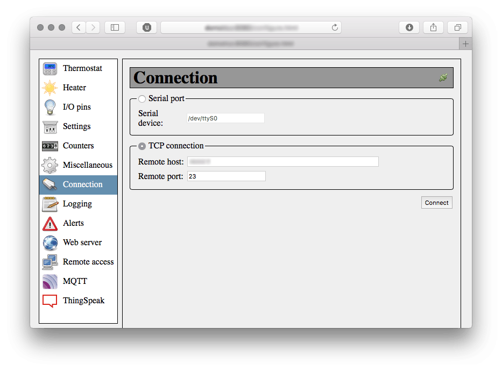Viewport: 502px width, 371px height.
Task: Go forward with browser forward arrow
Action: coord(93,27)
